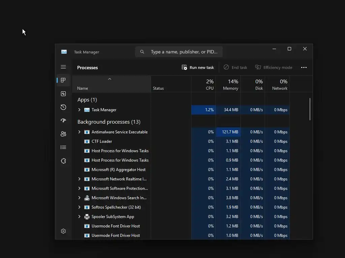Image resolution: width=345 pixels, height=258 pixels.
Task: Maximize the Task Manager window
Action: 289,49
